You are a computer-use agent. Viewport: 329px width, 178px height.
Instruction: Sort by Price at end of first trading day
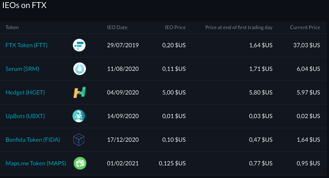point(239,27)
